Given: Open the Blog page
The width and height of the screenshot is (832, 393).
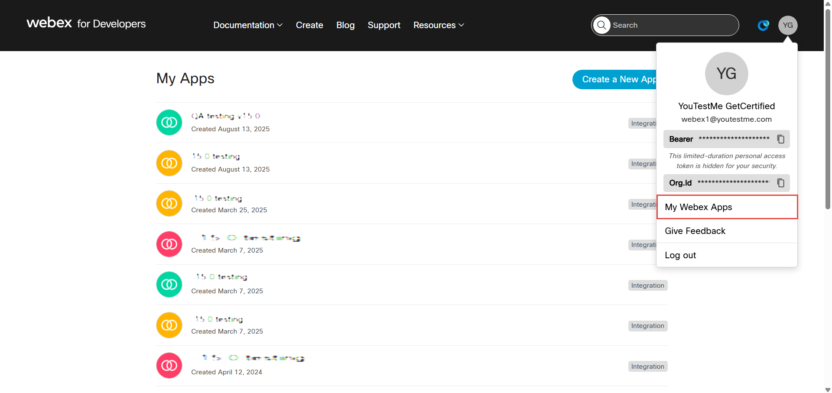Looking at the screenshot, I should 345,25.
